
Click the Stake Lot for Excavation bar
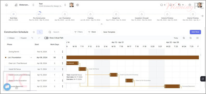pos(129,80)
